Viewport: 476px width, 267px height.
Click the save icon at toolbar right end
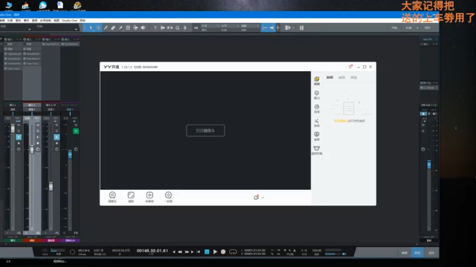click(x=301, y=28)
